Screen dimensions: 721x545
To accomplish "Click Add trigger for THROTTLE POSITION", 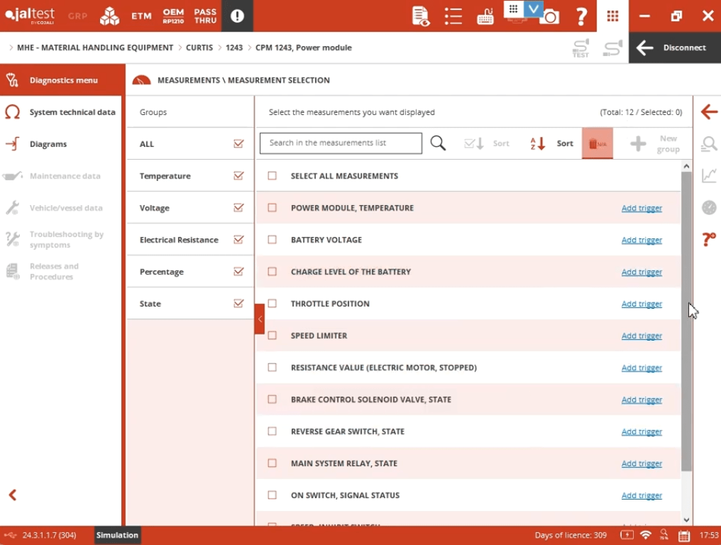I will pos(642,304).
